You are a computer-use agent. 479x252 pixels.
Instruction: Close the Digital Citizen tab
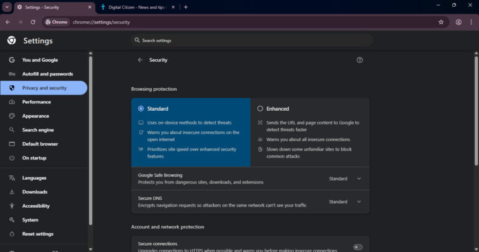pyautogui.click(x=173, y=7)
